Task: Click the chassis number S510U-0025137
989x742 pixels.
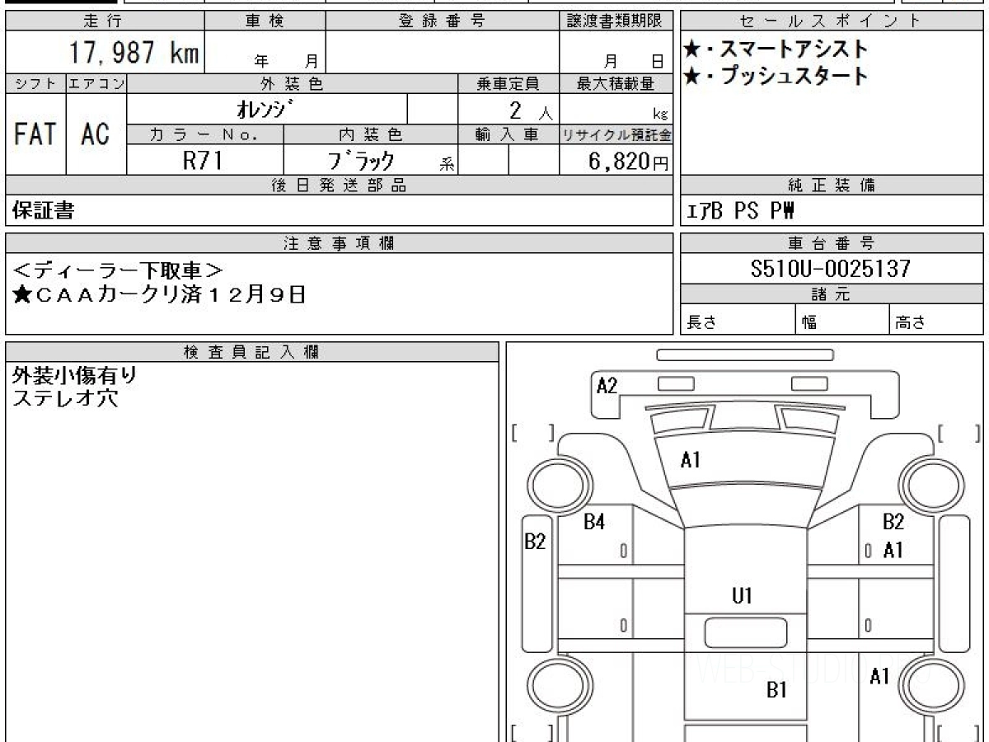Action: tap(831, 269)
